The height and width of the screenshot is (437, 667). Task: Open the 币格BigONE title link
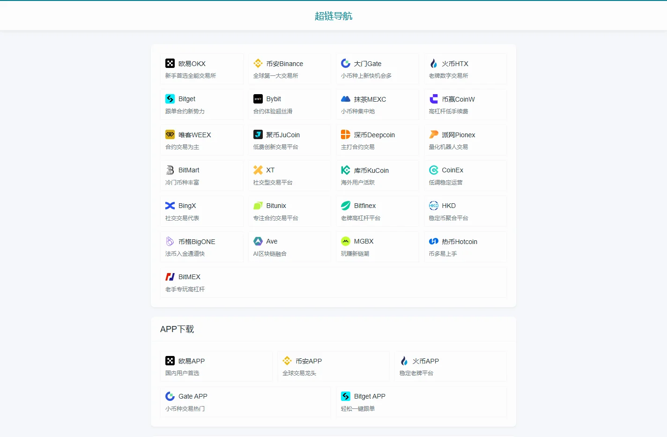tap(197, 242)
